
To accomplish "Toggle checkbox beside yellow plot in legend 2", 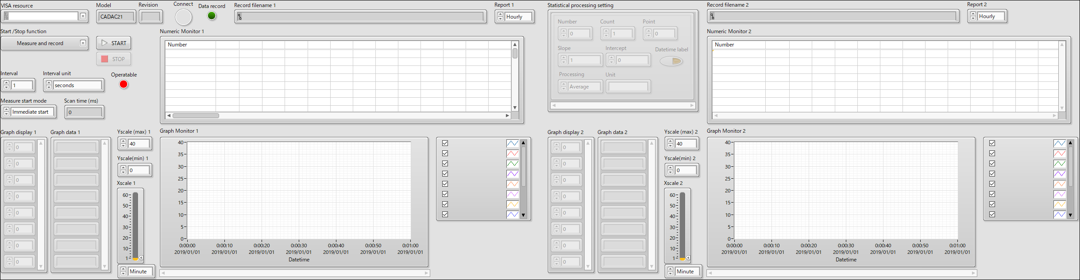I will tap(992, 204).
